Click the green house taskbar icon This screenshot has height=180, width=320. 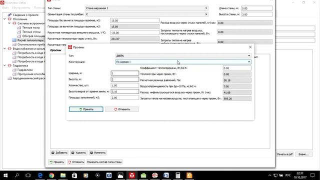pyautogui.click(x=143, y=175)
